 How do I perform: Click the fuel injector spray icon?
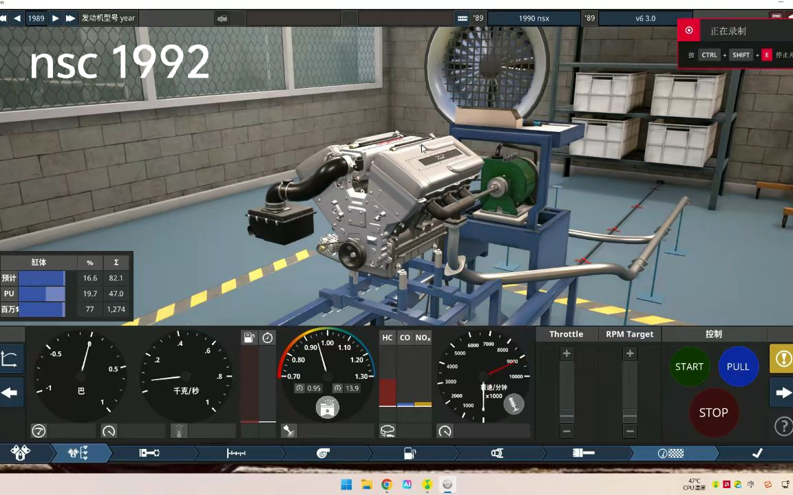pos(289,431)
